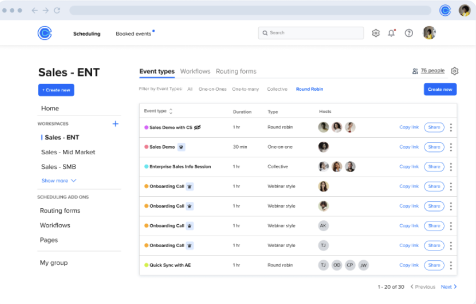476x304 pixels.
Task: Click into the Search field
Action: click(x=311, y=33)
